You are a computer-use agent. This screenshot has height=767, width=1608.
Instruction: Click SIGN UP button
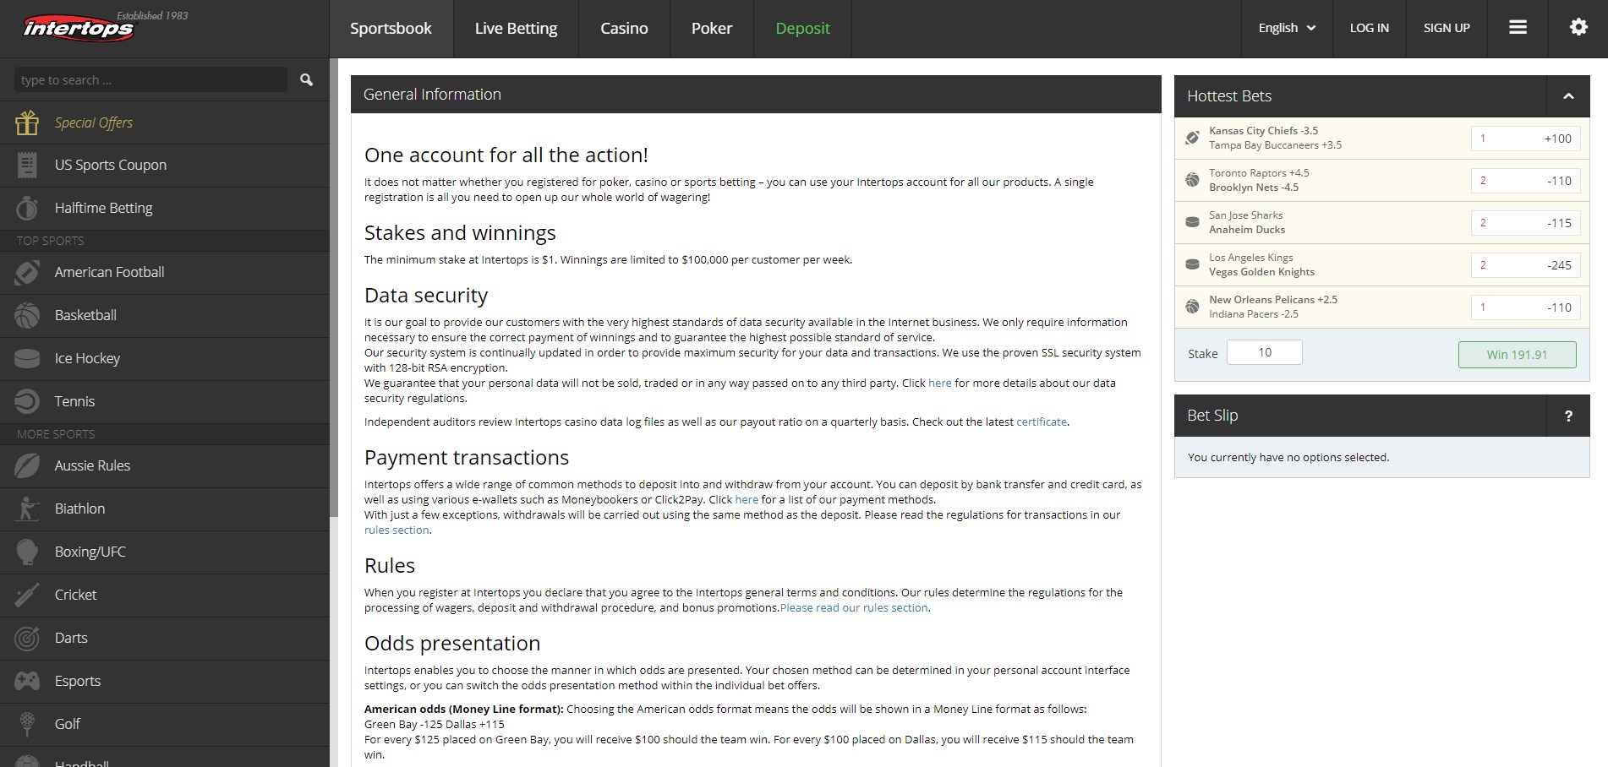[x=1447, y=28]
